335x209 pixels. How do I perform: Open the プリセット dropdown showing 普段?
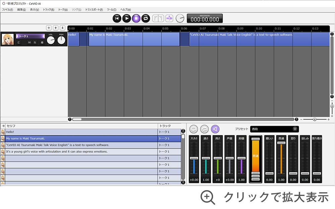tap(274, 129)
